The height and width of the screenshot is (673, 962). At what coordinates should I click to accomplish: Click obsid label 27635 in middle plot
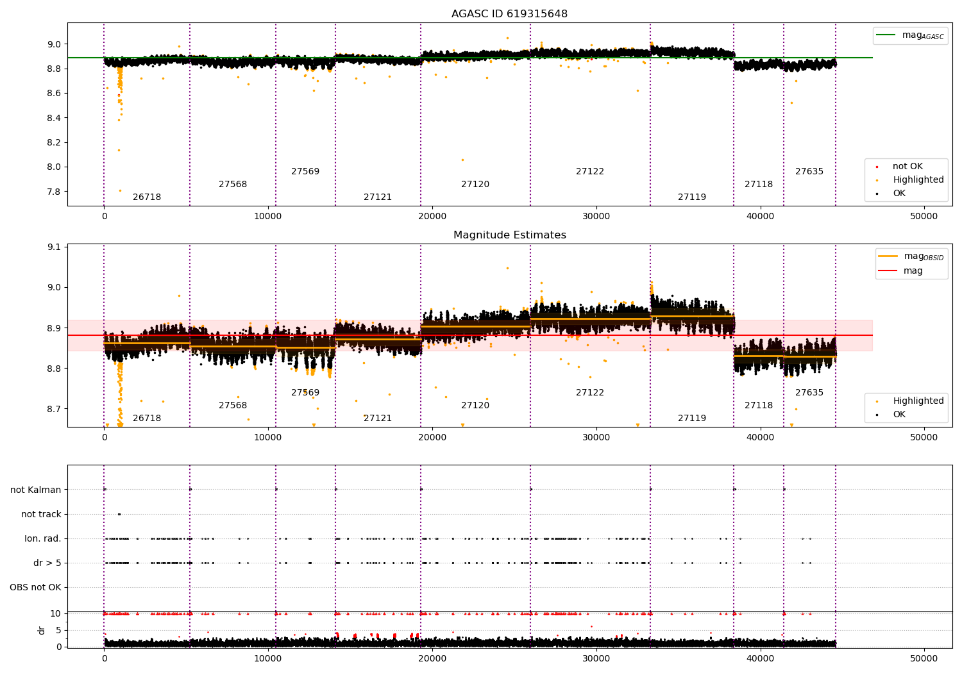[809, 393]
